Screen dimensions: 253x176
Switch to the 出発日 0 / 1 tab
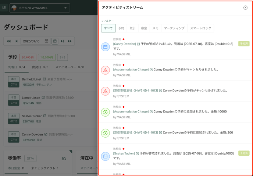(40, 67)
